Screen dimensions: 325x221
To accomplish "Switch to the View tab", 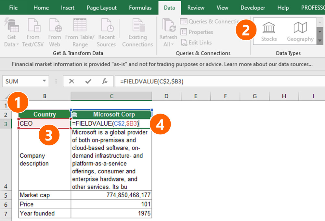I will tap(222, 8).
